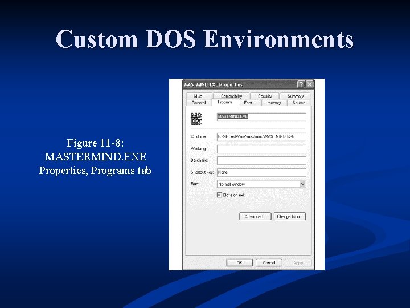The height and width of the screenshot is (308, 410).
Task: Open the Compatibility tab
Action: tap(231, 96)
